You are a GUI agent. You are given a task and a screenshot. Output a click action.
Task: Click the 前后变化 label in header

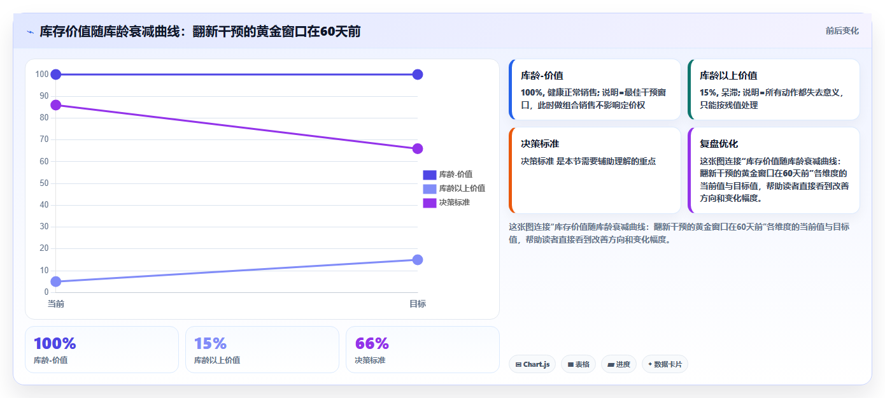(842, 31)
